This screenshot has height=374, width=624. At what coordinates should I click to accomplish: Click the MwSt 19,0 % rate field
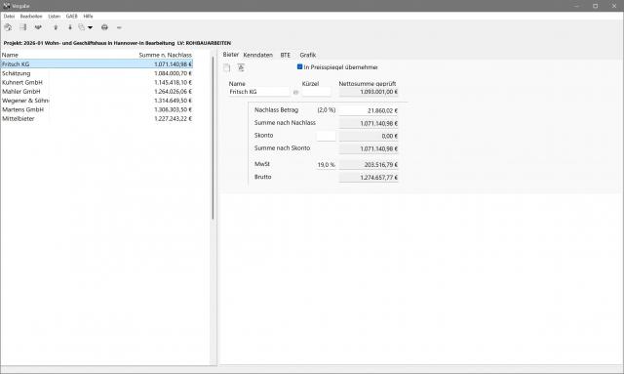coord(326,165)
